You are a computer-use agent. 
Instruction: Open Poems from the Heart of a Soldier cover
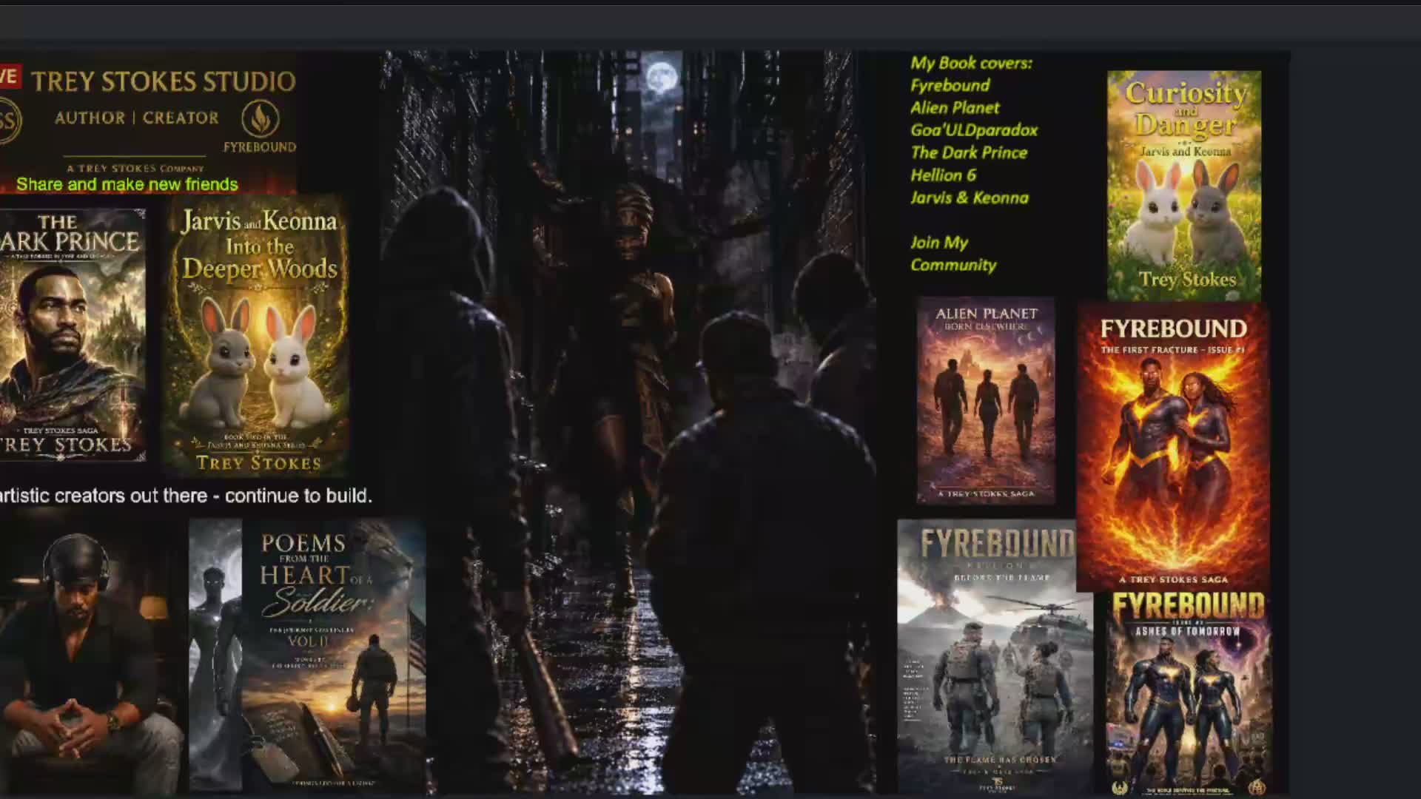[x=335, y=655]
